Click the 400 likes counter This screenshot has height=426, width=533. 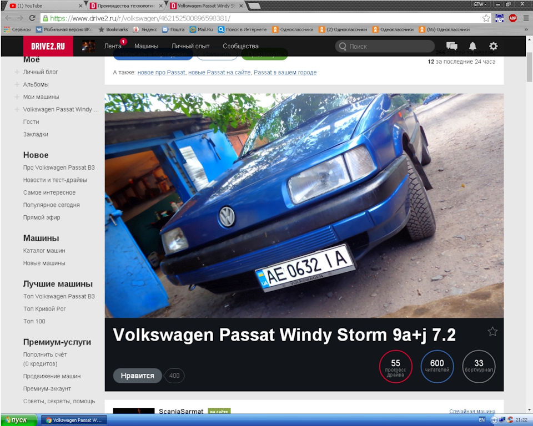point(174,376)
